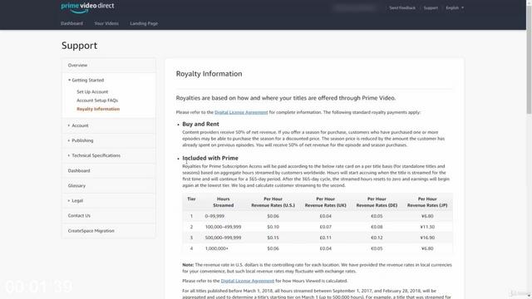Open Contact Us in the sidebar
The image size is (532, 299).
[x=109, y=216]
